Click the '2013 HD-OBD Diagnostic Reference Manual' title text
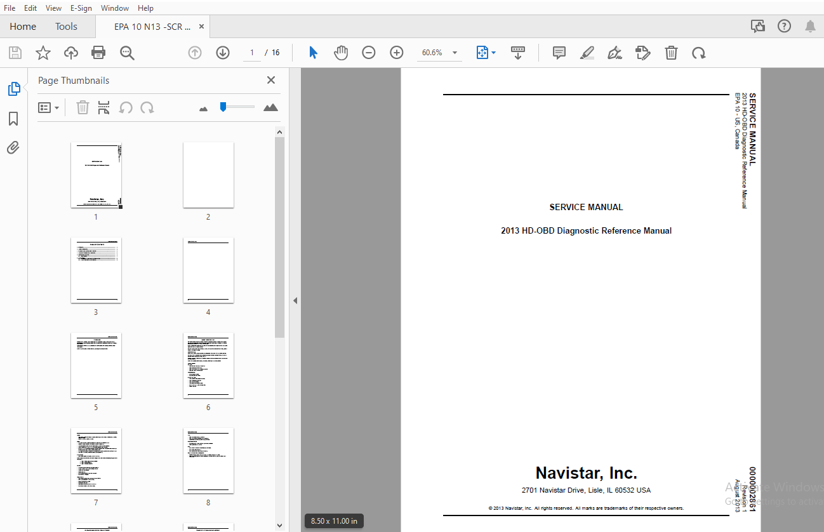This screenshot has width=824, height=532. pos(586,231)
